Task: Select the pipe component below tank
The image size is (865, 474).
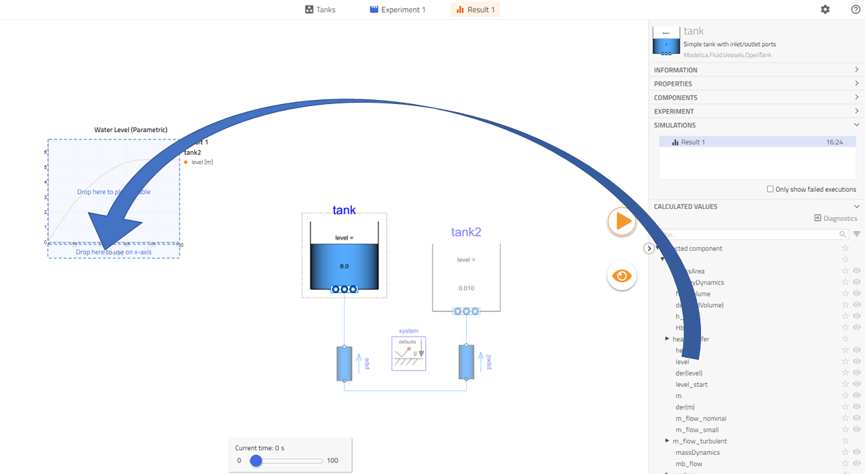Action: pos(344,363)
